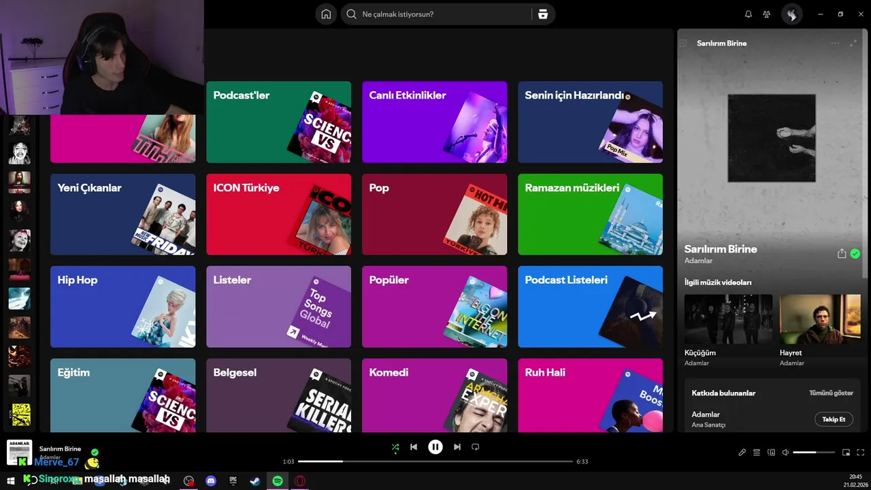Play the Hayret music video thumbnail
Viewport: 871px width, 490px height.
(820, 319)
